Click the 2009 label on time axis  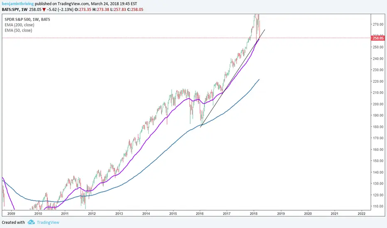pyautogui.click(x=11, y=214)
